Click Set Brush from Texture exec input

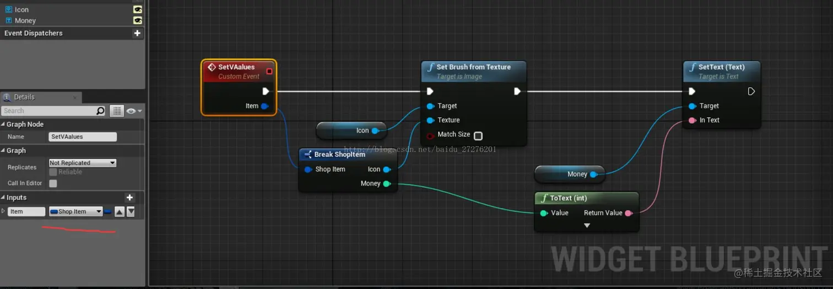pos(430,91)
